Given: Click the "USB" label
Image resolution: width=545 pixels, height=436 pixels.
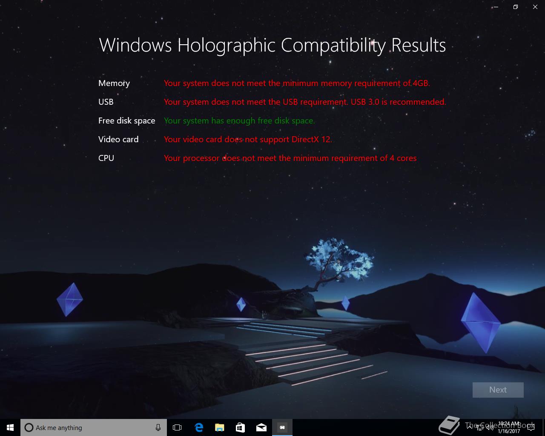Looking at the screenshot, I should [x=106, y=102].
